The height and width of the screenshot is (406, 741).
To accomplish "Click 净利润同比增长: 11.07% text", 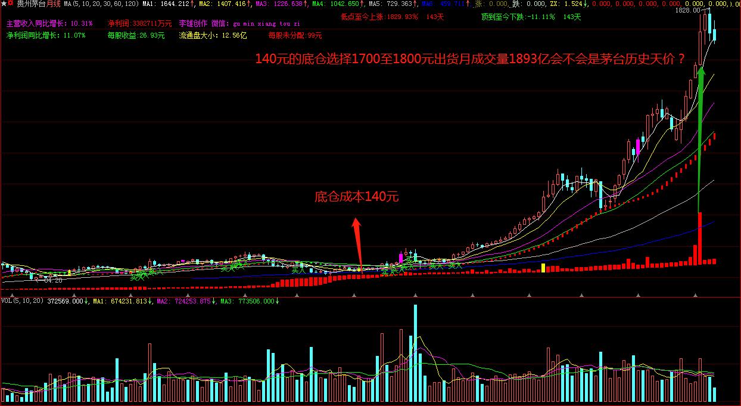I will [x=46, y=36].
